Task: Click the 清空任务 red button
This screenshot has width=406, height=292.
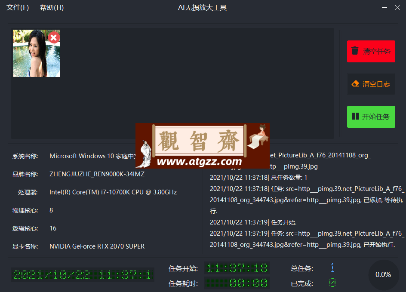Action: pos(371,51)
